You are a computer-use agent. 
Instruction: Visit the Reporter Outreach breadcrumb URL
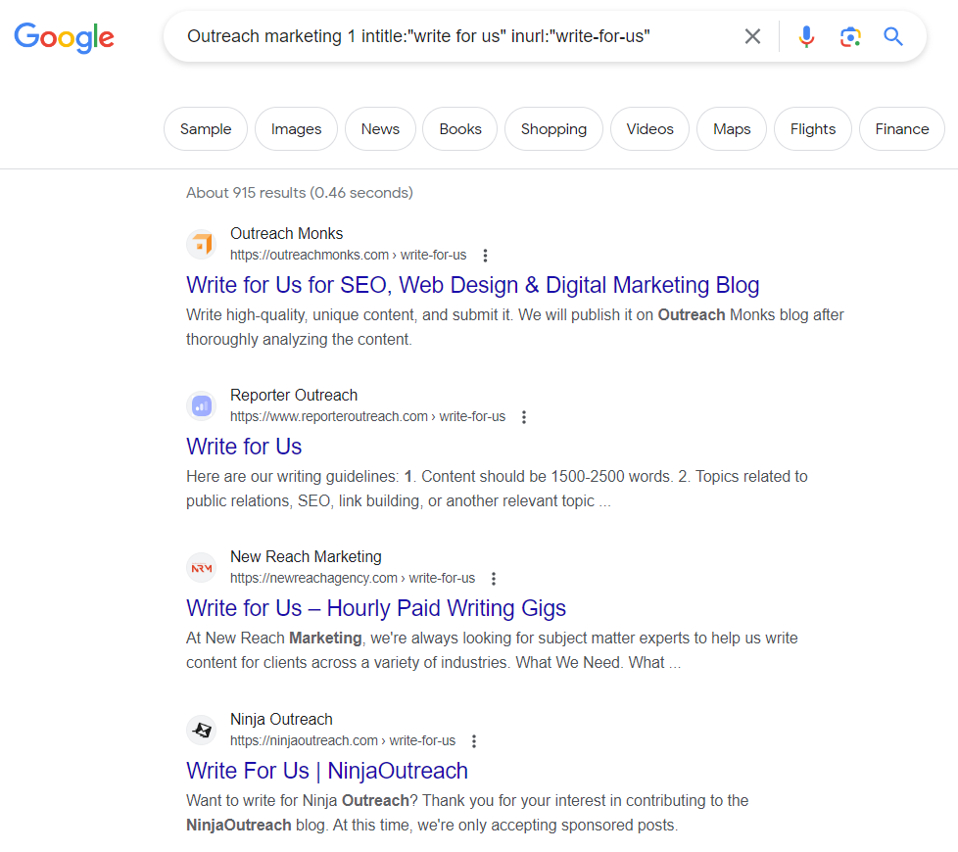click(367, 416)
